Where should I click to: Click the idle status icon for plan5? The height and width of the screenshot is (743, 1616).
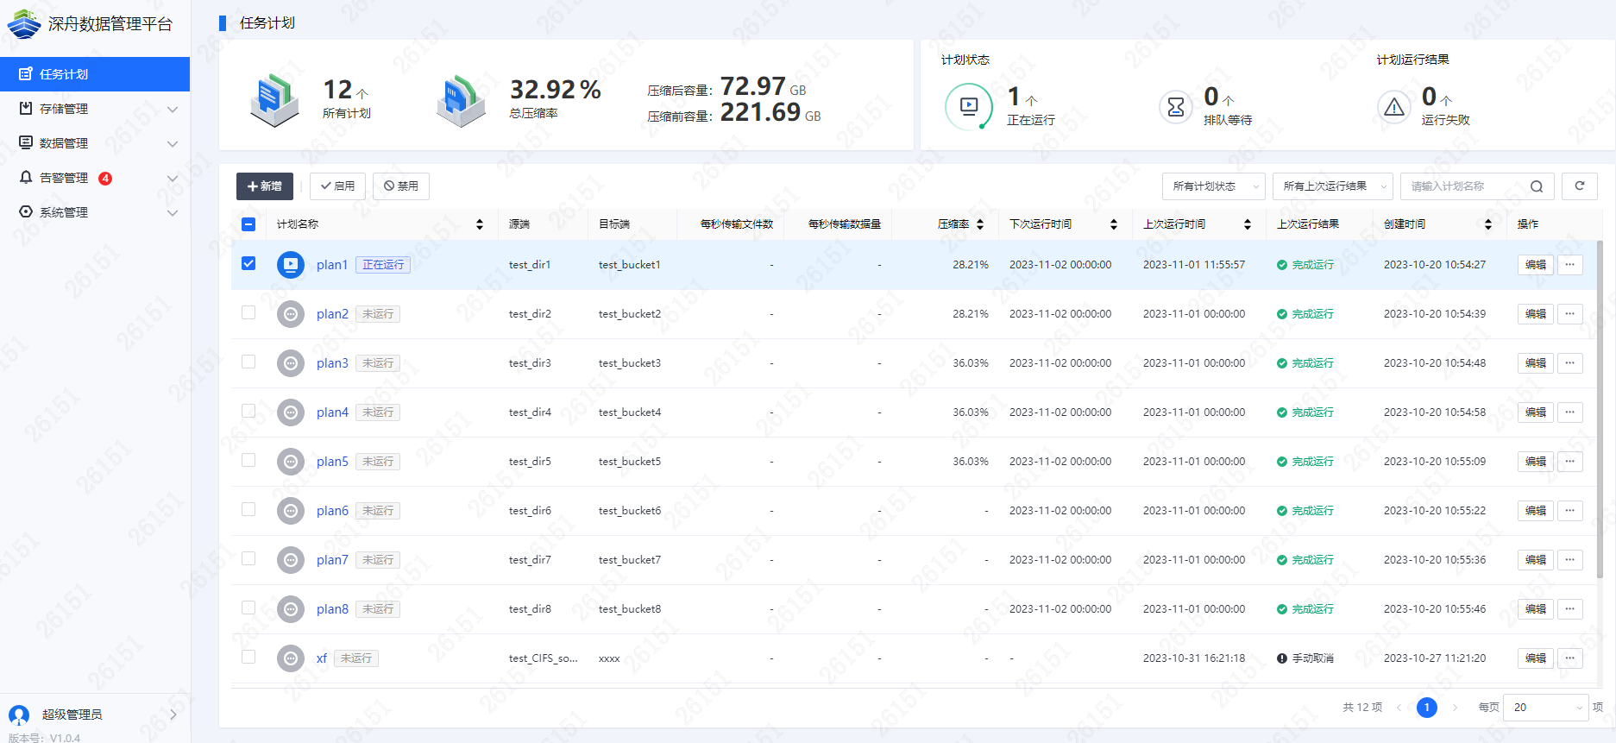[x=291, y=462]
